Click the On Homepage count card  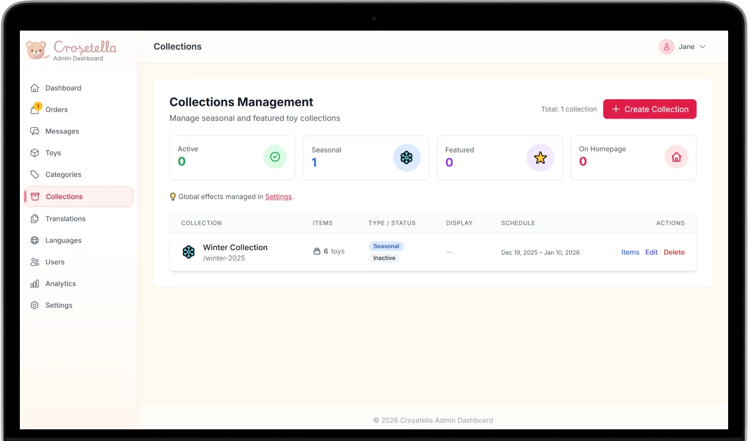[x=633, y=158]
